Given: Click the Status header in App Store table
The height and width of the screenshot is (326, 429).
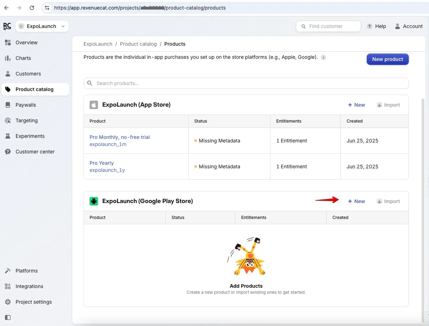Looking at the screenshot, I should 201,121.
